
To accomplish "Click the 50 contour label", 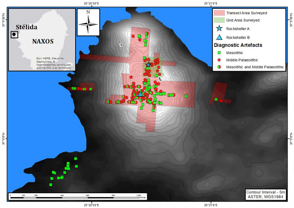I will 121,45.
